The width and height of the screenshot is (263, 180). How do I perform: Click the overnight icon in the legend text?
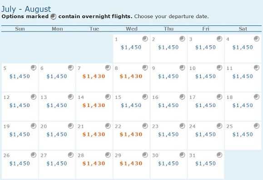(53, 17)
